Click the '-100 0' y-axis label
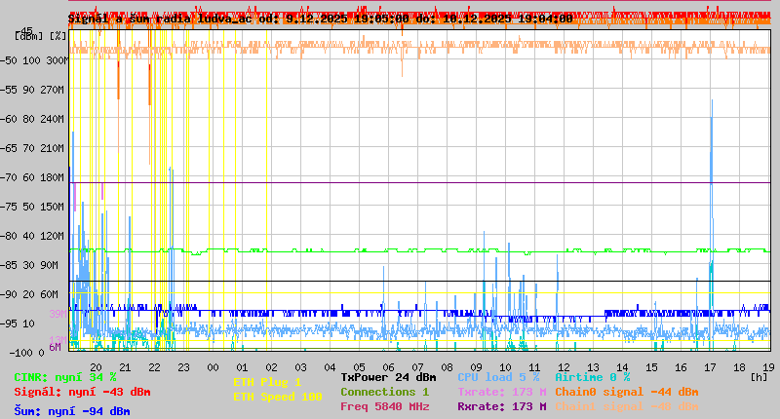 click(27, 353)
